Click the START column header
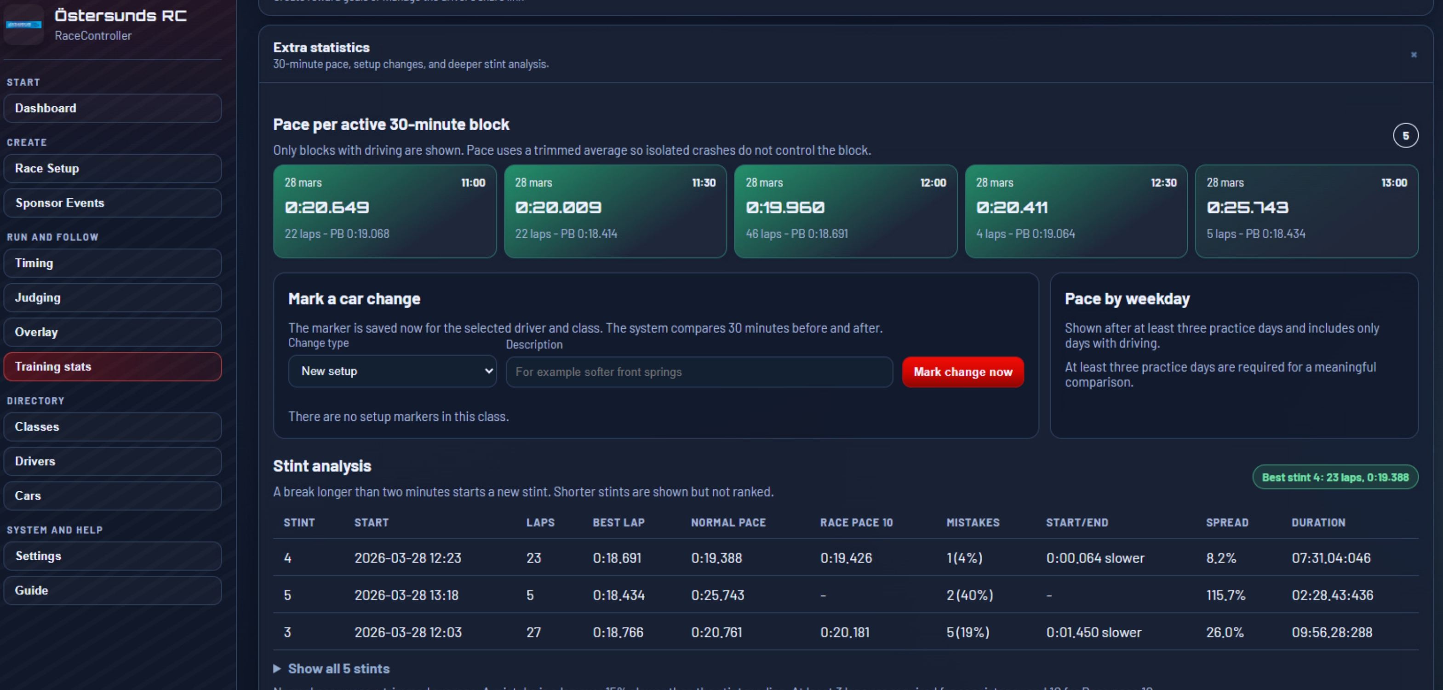This screenshot has height=690, width=1443. click(372, 523)
